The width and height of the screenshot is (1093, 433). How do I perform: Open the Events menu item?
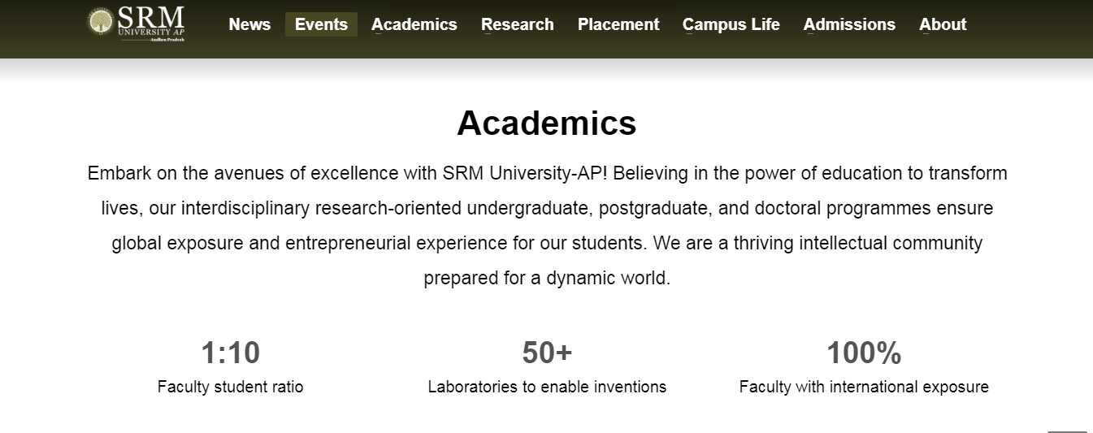[x=321, y=24]
